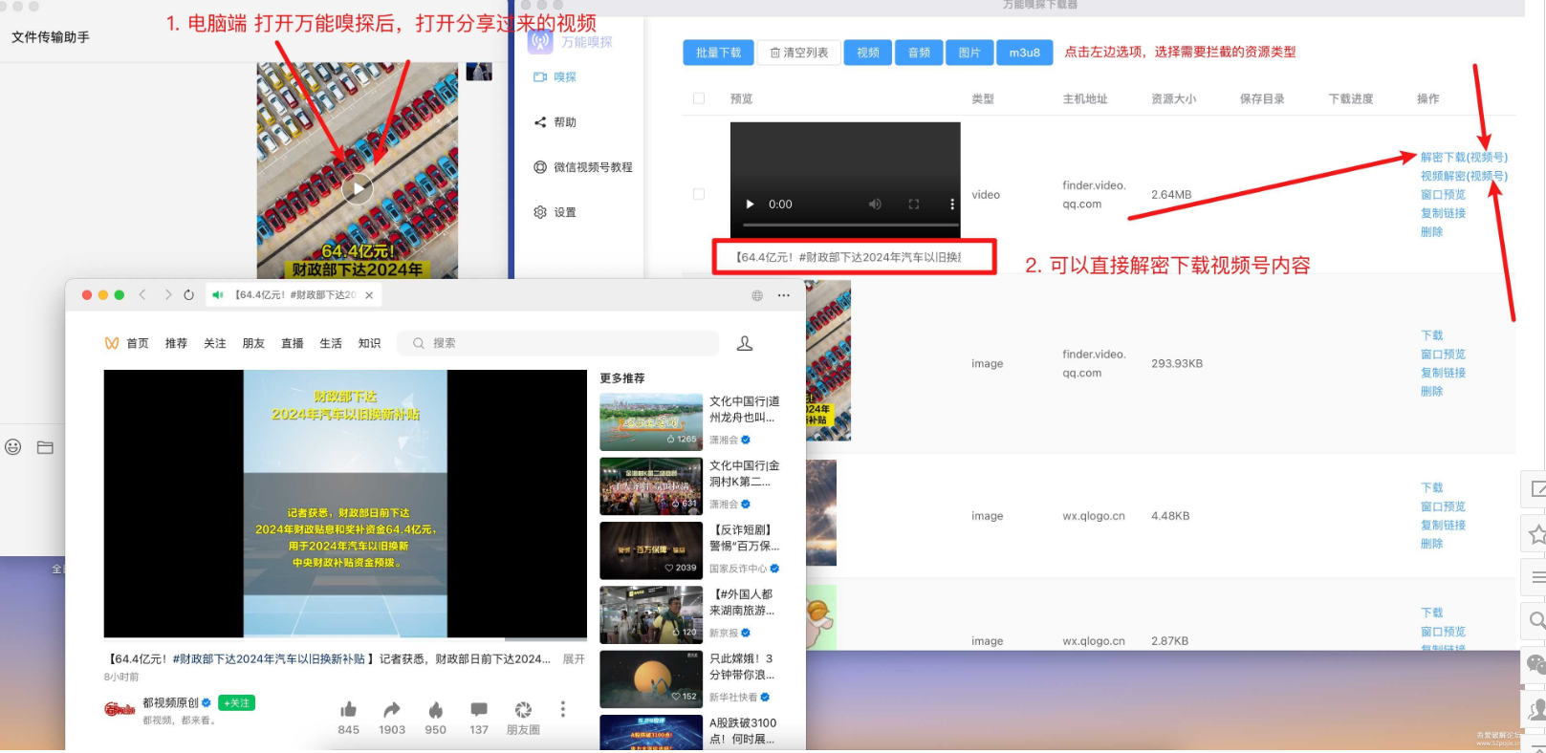Viewport: 1546px width, 753px height.
Task: Open the preview video more-options menu
Action: tap(951, 204)
